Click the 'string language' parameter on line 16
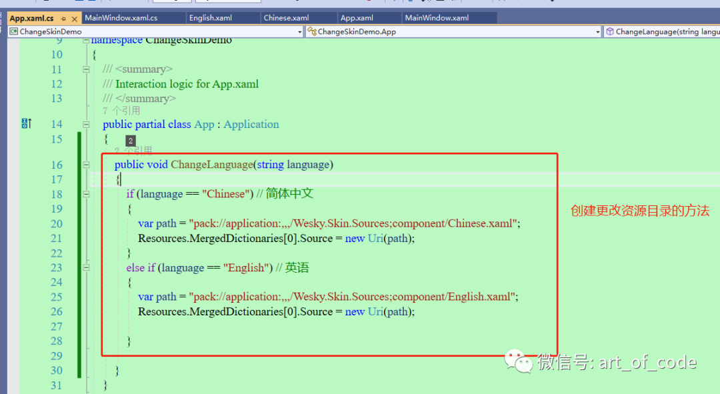The height and width of the screenshot is (394, 720). point(293,165)
